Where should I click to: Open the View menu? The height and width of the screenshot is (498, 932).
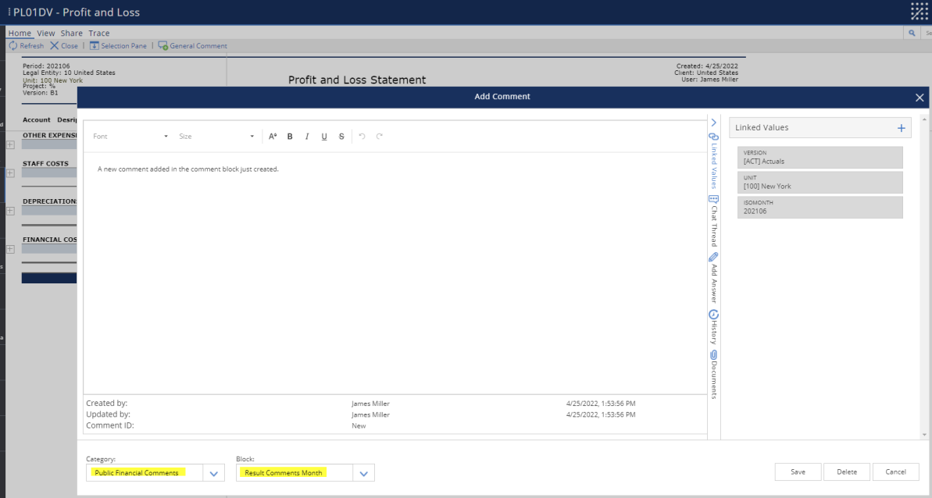click(46, 33)
